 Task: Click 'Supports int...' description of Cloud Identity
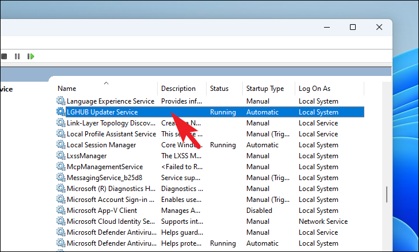[x=182, y=222]
